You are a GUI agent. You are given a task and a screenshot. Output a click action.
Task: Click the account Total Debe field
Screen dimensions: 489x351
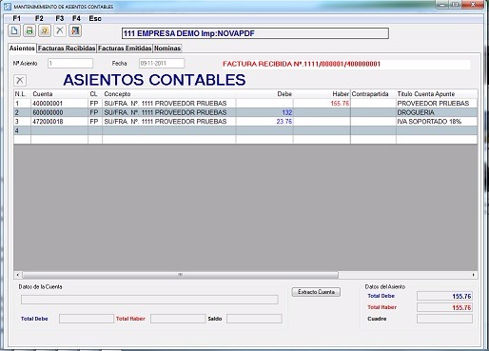tap(87, 319)
